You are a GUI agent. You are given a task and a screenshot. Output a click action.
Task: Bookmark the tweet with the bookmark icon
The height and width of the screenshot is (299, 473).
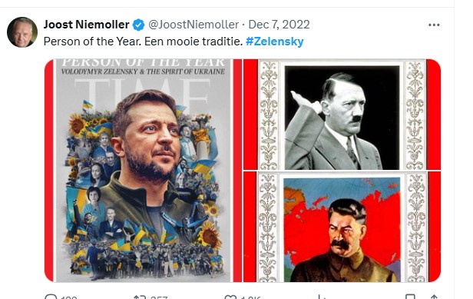(410, 297)
